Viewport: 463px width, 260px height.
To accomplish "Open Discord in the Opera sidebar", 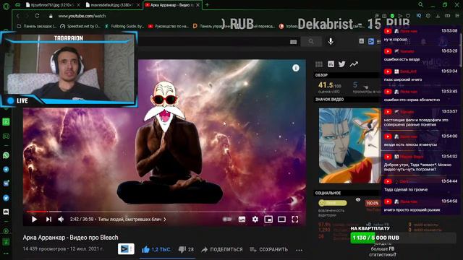I will 6,212.
